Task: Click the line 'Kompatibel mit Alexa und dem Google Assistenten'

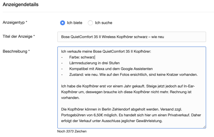Action: pyautogui.click(x=111, y=69)
